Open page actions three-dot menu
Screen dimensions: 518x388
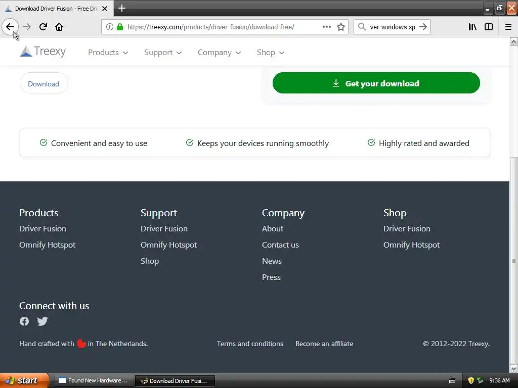(x=326, y=27)
